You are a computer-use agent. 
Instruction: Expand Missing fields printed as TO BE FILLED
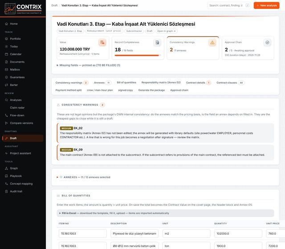point(89,65)
